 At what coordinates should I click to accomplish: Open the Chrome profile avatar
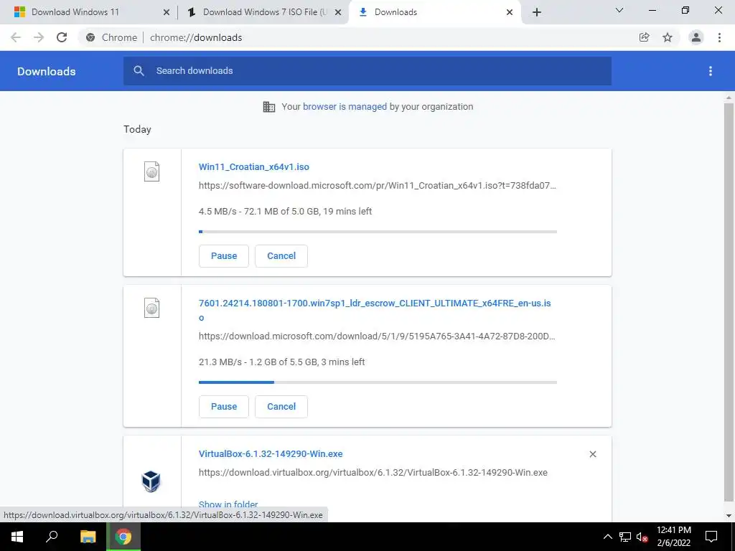click(696, 37)
